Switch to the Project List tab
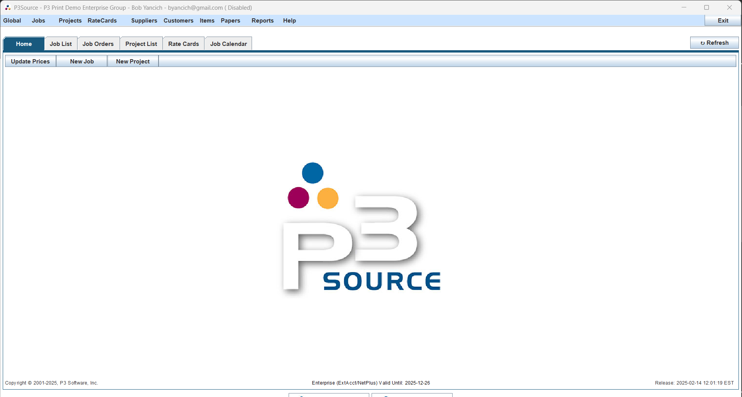742x397 pixels. 141,44
